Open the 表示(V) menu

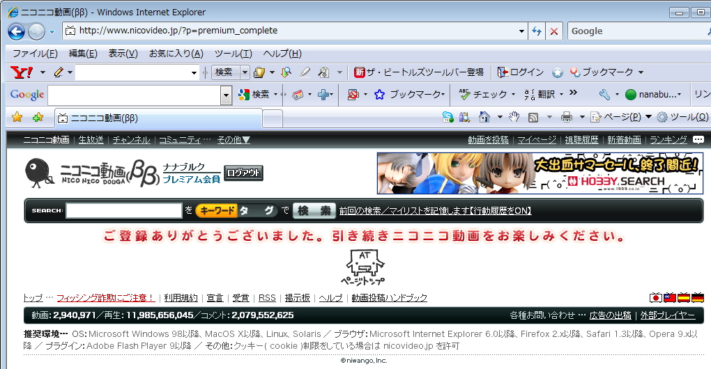[x=123, y=54]
